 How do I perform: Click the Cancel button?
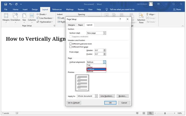click(x=124, y=103)
